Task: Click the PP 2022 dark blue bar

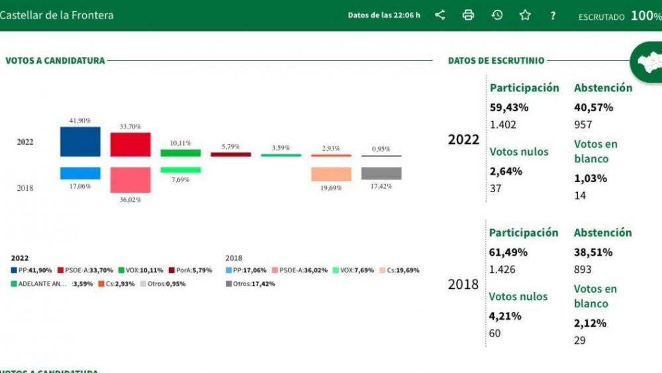Action: (80, 142)
